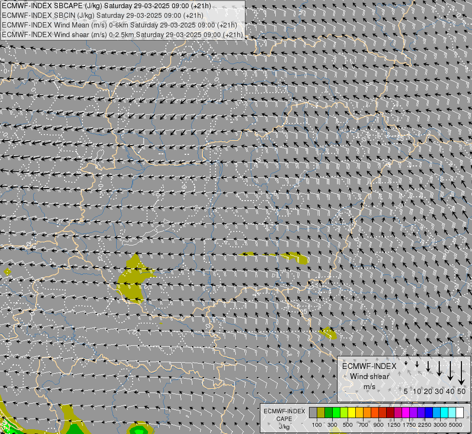Pick the violet swatch left of 2250
The height and width of the screenshot is (434, 472).
click(x=421, y=412)
